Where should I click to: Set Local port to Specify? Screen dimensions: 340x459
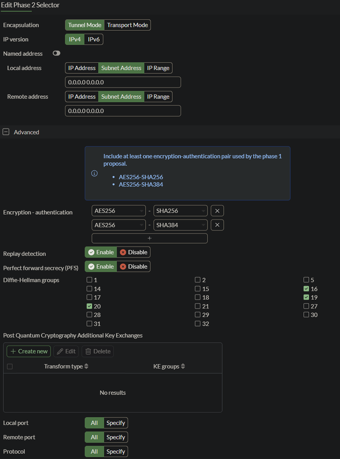tap(115, 423)
